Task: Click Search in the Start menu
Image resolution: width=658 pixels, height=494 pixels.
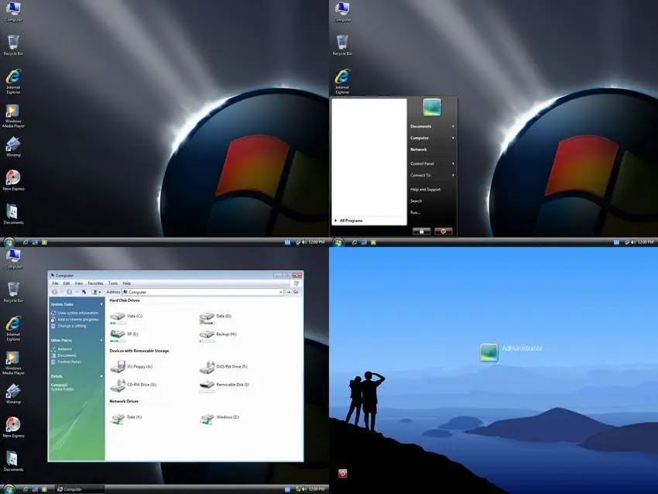Action: (416, 201)
